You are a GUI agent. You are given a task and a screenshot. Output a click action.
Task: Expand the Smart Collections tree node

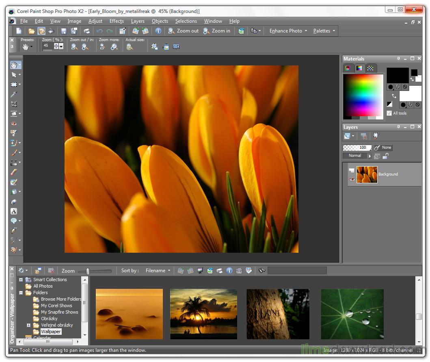tap(21, 280)
